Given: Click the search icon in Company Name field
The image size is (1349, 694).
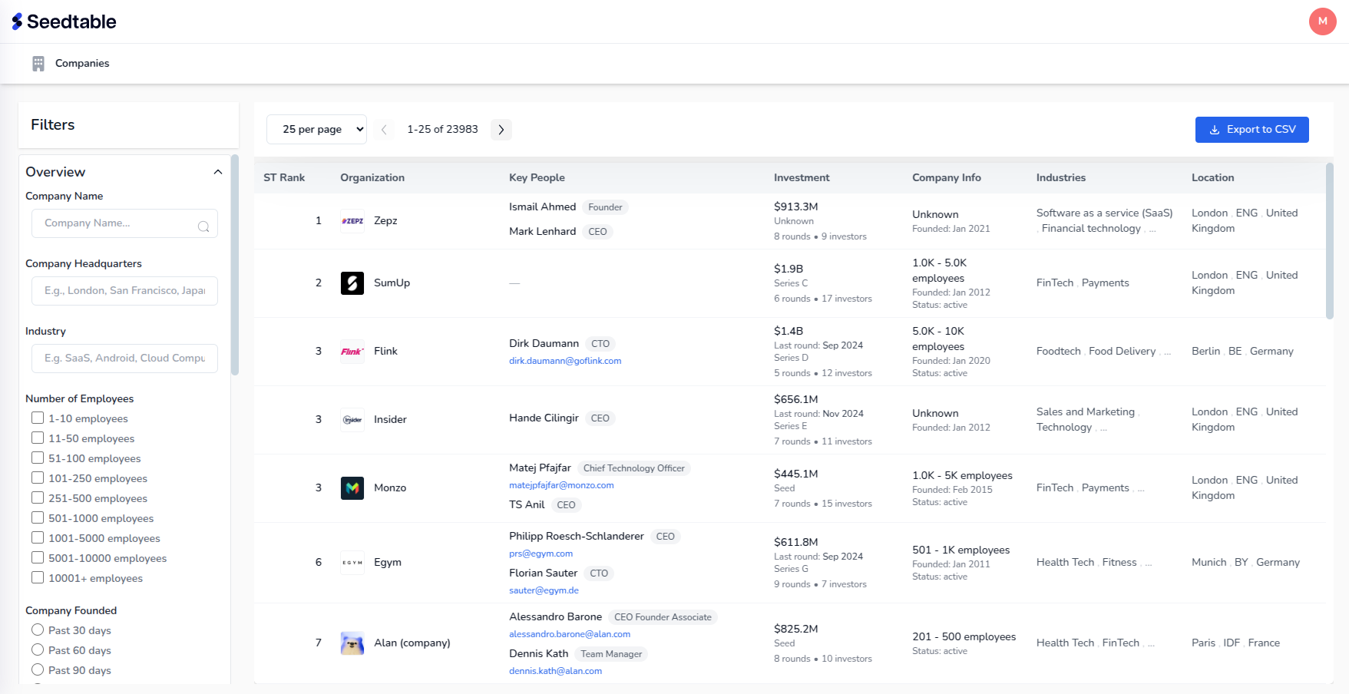Looking at the screenshot, I should tap(203, 226).
